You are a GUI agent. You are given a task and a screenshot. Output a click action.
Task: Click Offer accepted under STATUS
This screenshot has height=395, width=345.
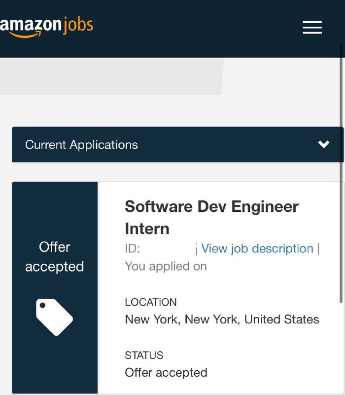point(166,373)
